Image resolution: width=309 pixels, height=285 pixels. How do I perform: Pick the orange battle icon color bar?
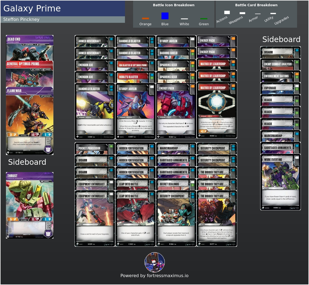(x=146, y=18)
